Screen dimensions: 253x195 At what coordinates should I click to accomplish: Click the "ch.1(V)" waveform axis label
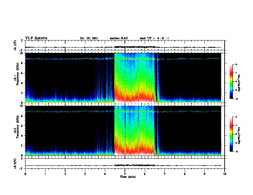[15, 45]
